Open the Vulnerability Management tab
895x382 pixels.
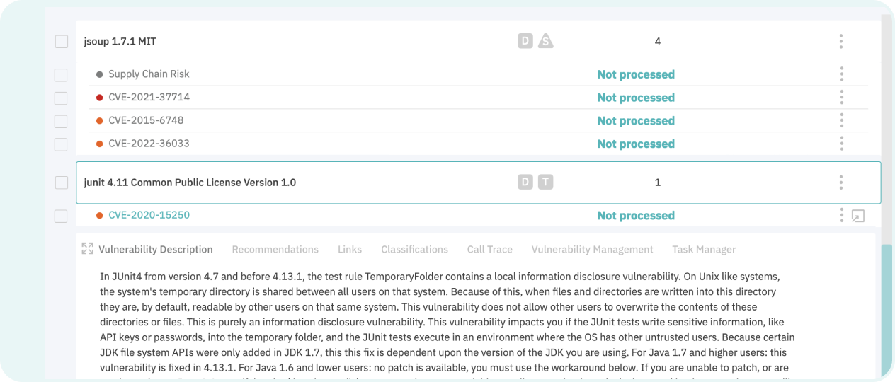coord(593,249)
